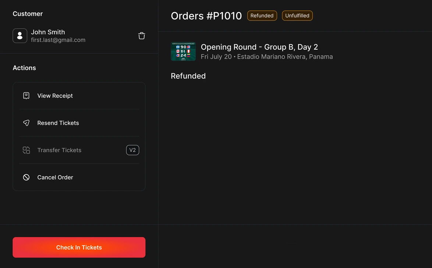The height and width of the screenshot is (268, 432).
Task: Click the Check In Tickets button
Action: pos(79,247)
